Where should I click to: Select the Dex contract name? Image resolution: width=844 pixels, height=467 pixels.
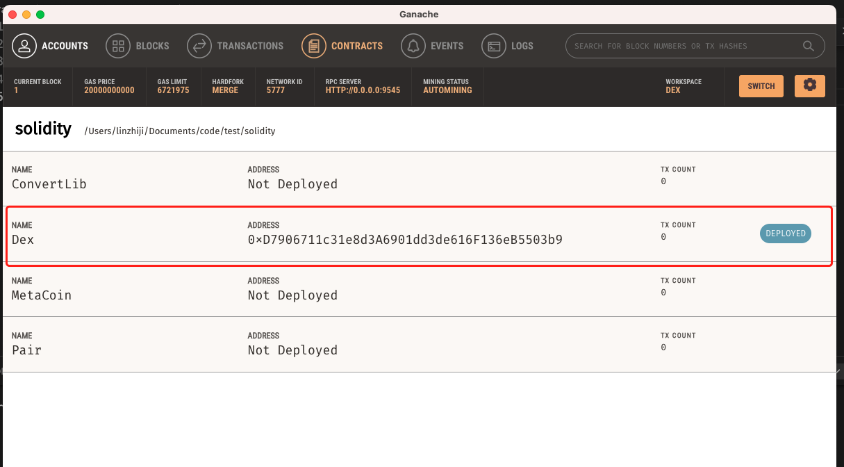coord(23,240)
